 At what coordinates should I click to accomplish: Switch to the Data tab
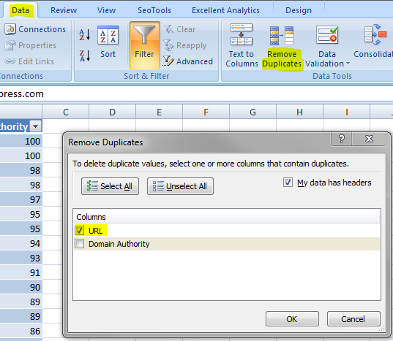point(20,10)
